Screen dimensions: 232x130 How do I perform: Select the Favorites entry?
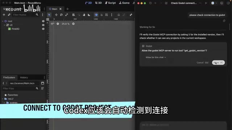pos(11,95)
